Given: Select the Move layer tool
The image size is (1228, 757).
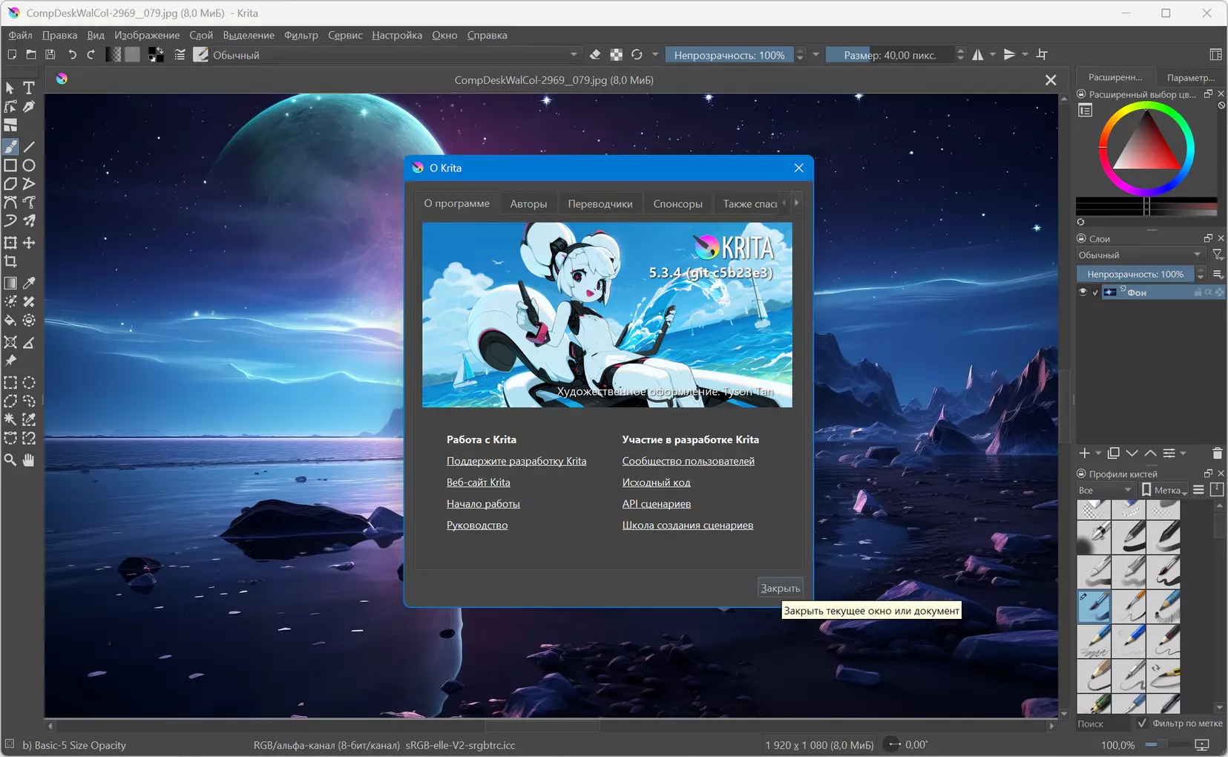Looking at the screenshot, I should (x=29, y=243).
